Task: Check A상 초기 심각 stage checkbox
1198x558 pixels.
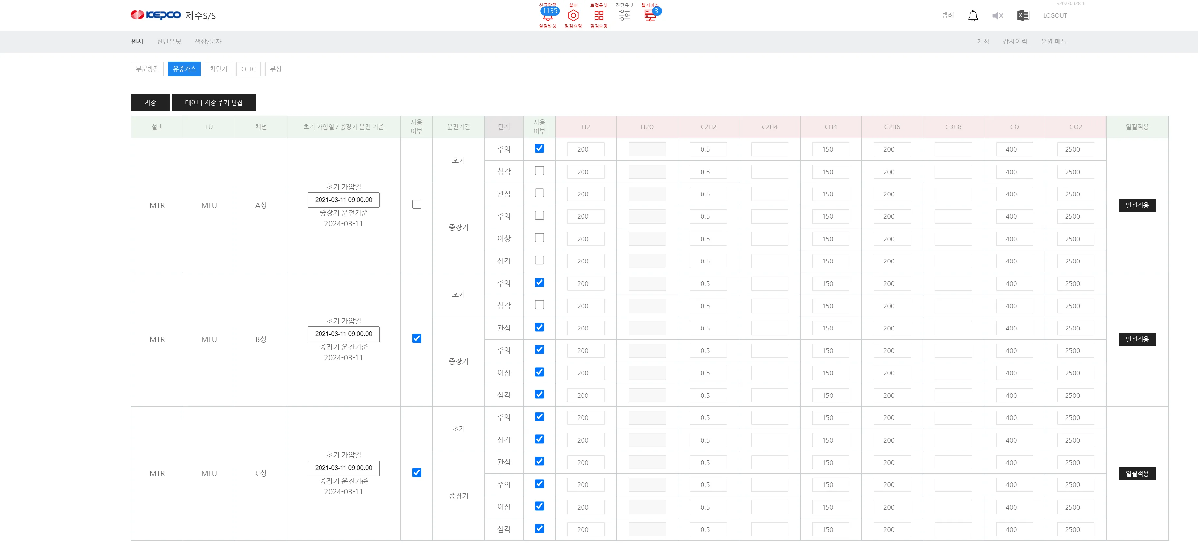Action: tap(539, 171)
